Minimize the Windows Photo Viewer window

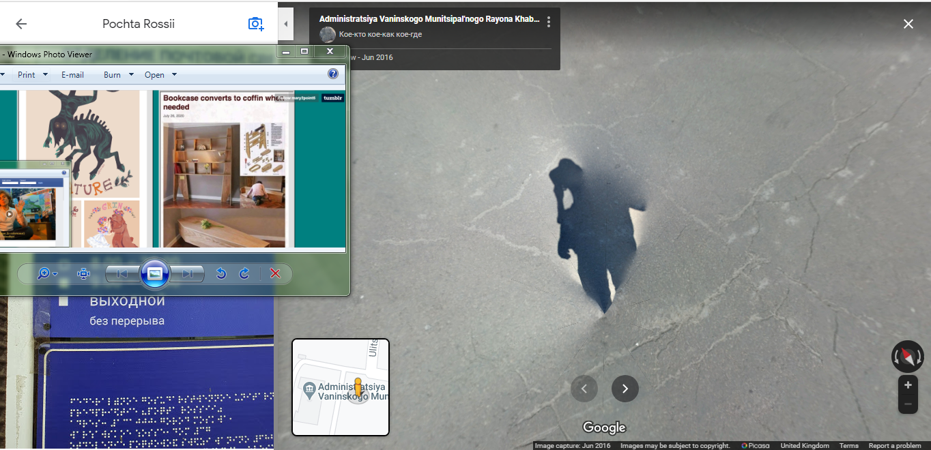tap(286, 51)
